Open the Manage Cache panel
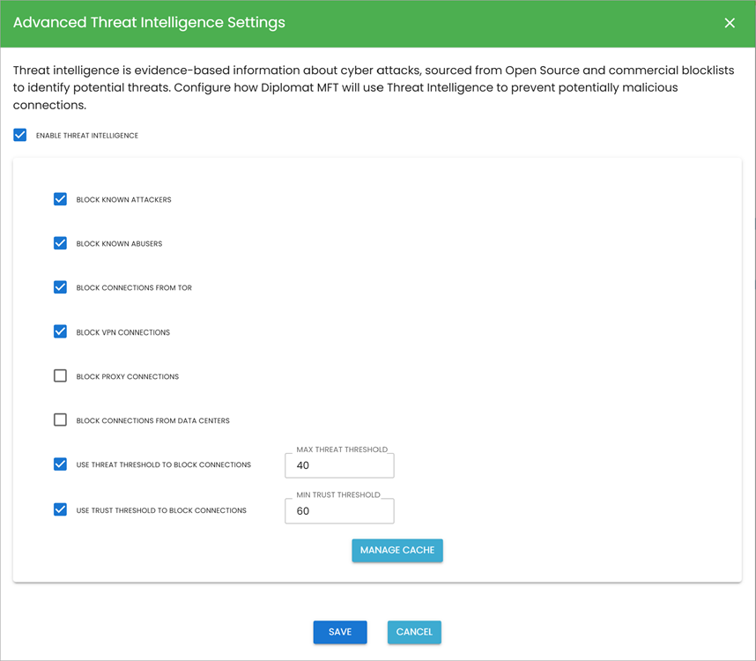This screenshot has width=756, height=661. pyautogui.click(x=397, y=550)
